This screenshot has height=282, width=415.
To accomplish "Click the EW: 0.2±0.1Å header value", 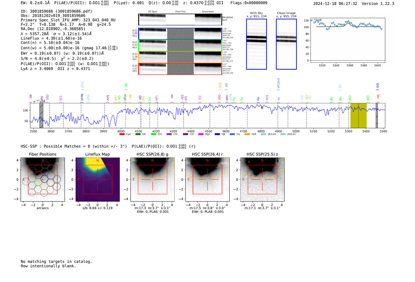I will [x=35, y=3].
